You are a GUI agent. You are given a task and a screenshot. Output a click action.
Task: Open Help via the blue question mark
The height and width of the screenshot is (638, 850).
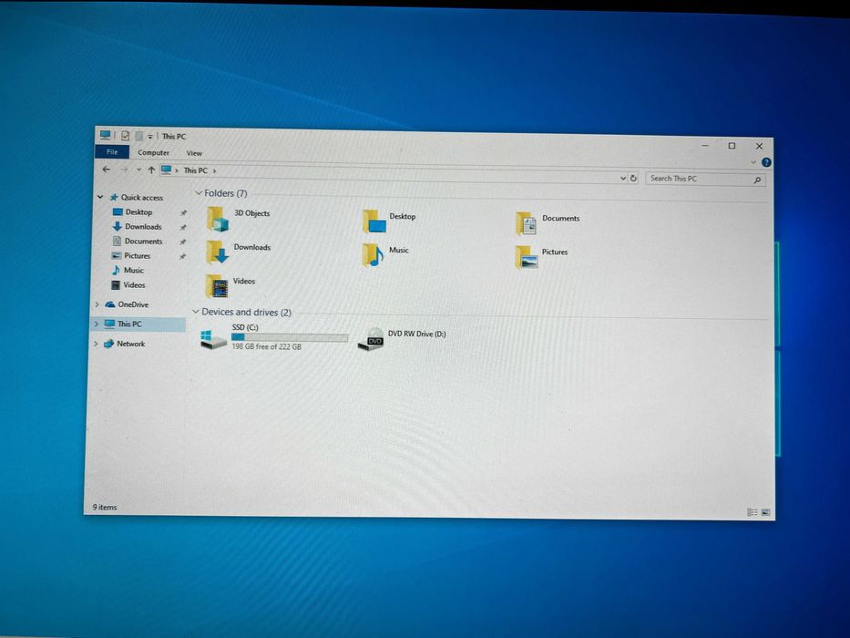[x=766, y=162]
